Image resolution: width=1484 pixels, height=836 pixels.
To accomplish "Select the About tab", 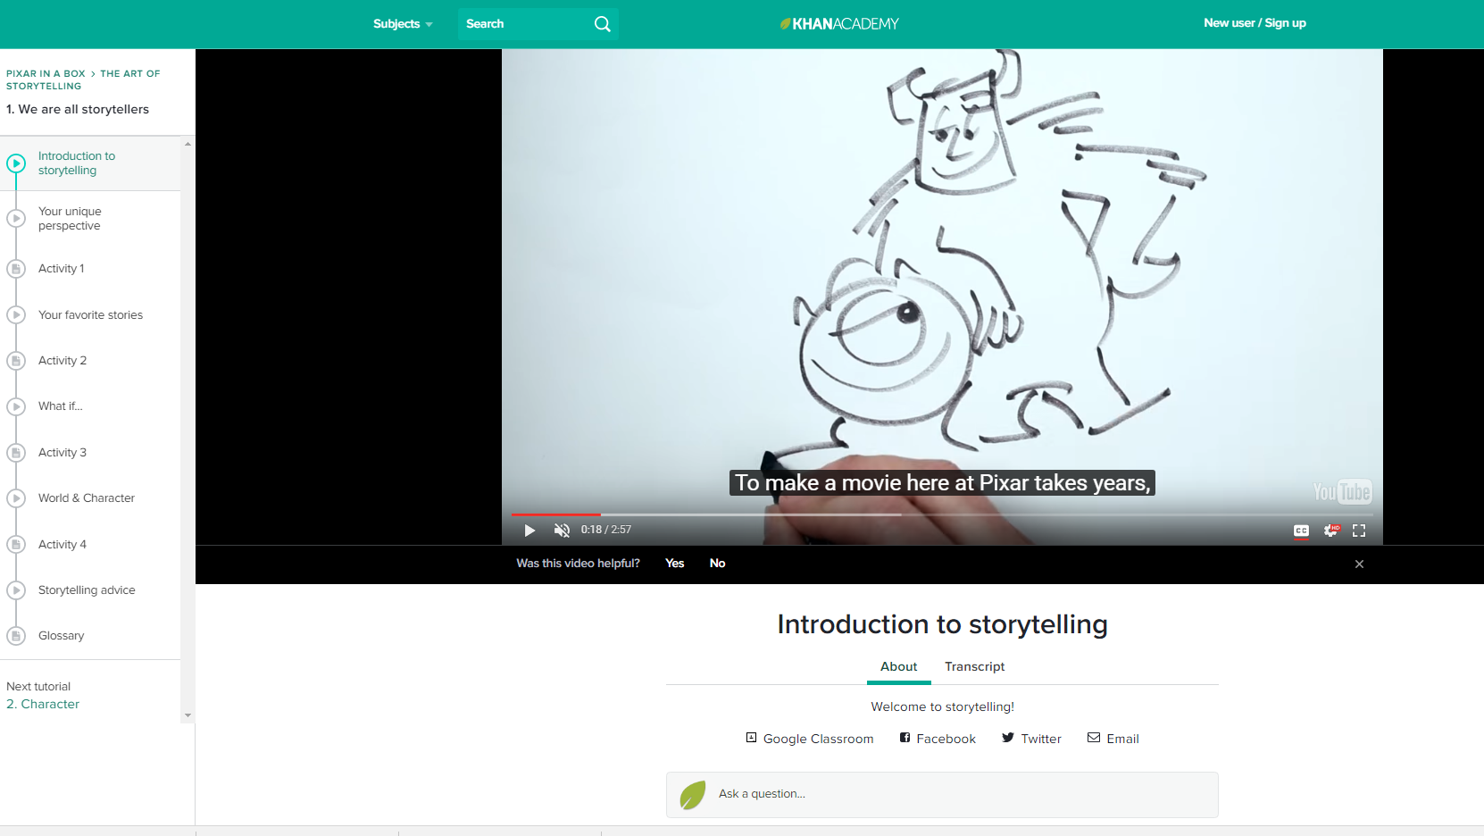I will coord(898,667).
